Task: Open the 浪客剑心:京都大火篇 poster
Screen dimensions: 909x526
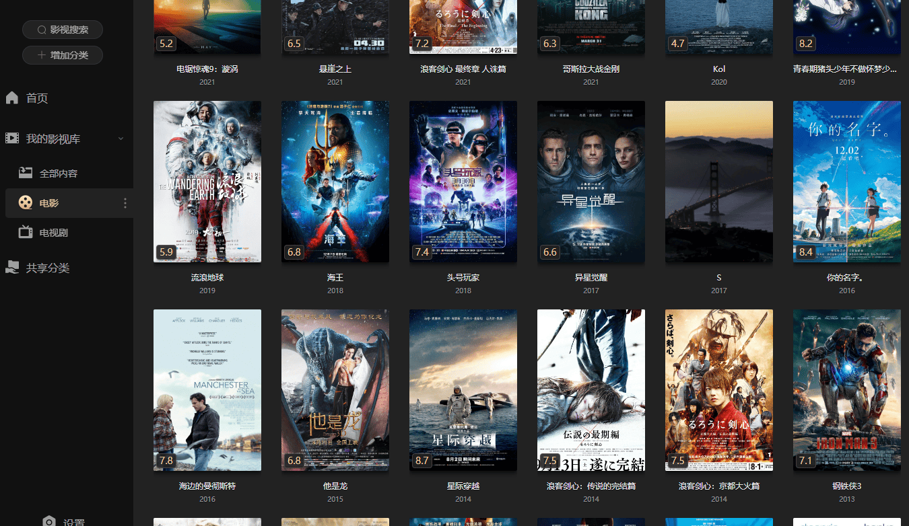Action: (x=719, y=390)
